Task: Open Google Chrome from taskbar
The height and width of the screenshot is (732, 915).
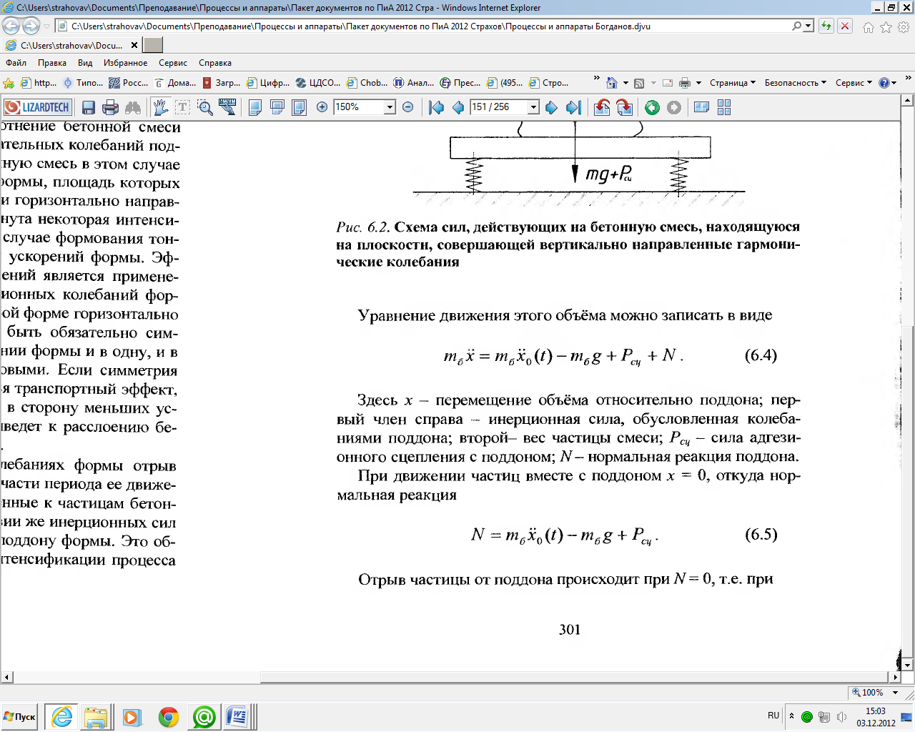Action: 169,717
